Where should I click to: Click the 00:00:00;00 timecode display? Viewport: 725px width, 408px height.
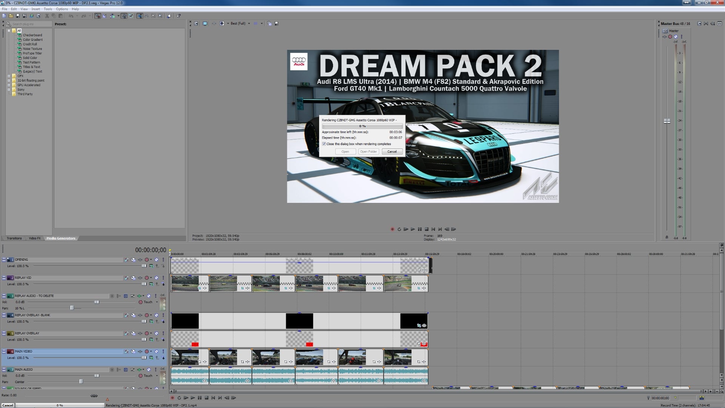150,250
